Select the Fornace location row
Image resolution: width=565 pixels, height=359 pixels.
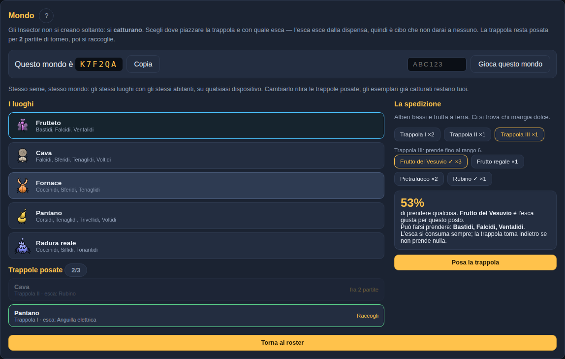196,186
